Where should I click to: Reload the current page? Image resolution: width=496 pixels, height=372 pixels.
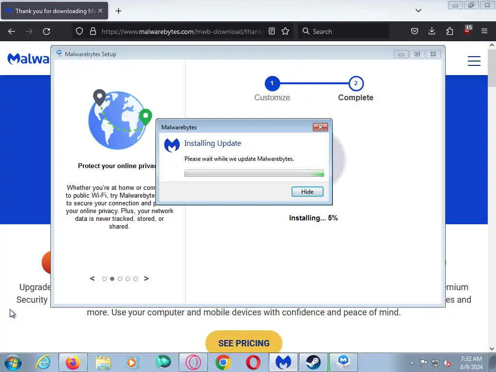pyautogui.click(x=46, y=31)
